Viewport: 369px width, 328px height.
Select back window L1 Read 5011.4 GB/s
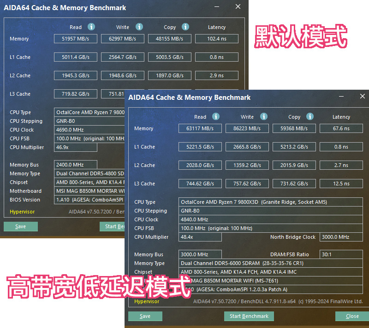pos(76,57)
